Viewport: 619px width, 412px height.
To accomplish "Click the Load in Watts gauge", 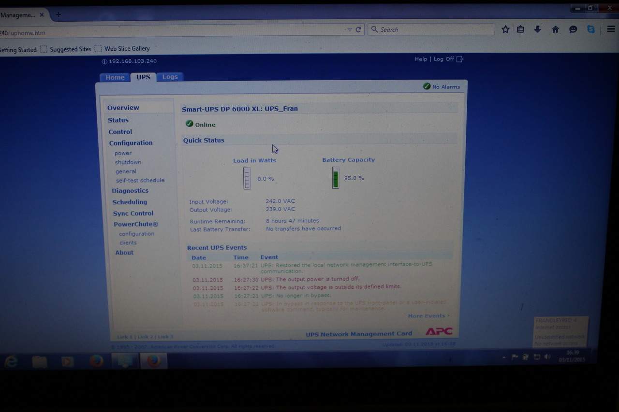I will click(x=247, y=178).
